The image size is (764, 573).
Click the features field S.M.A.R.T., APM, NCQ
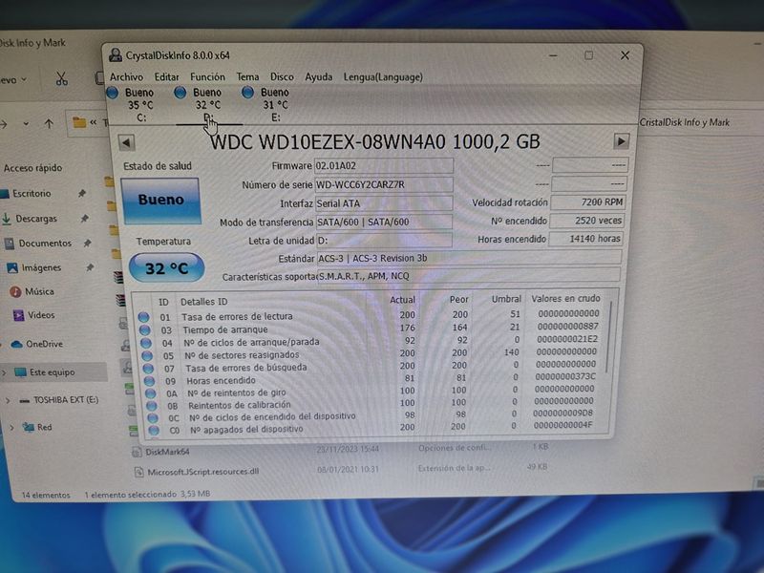(469, 275)
